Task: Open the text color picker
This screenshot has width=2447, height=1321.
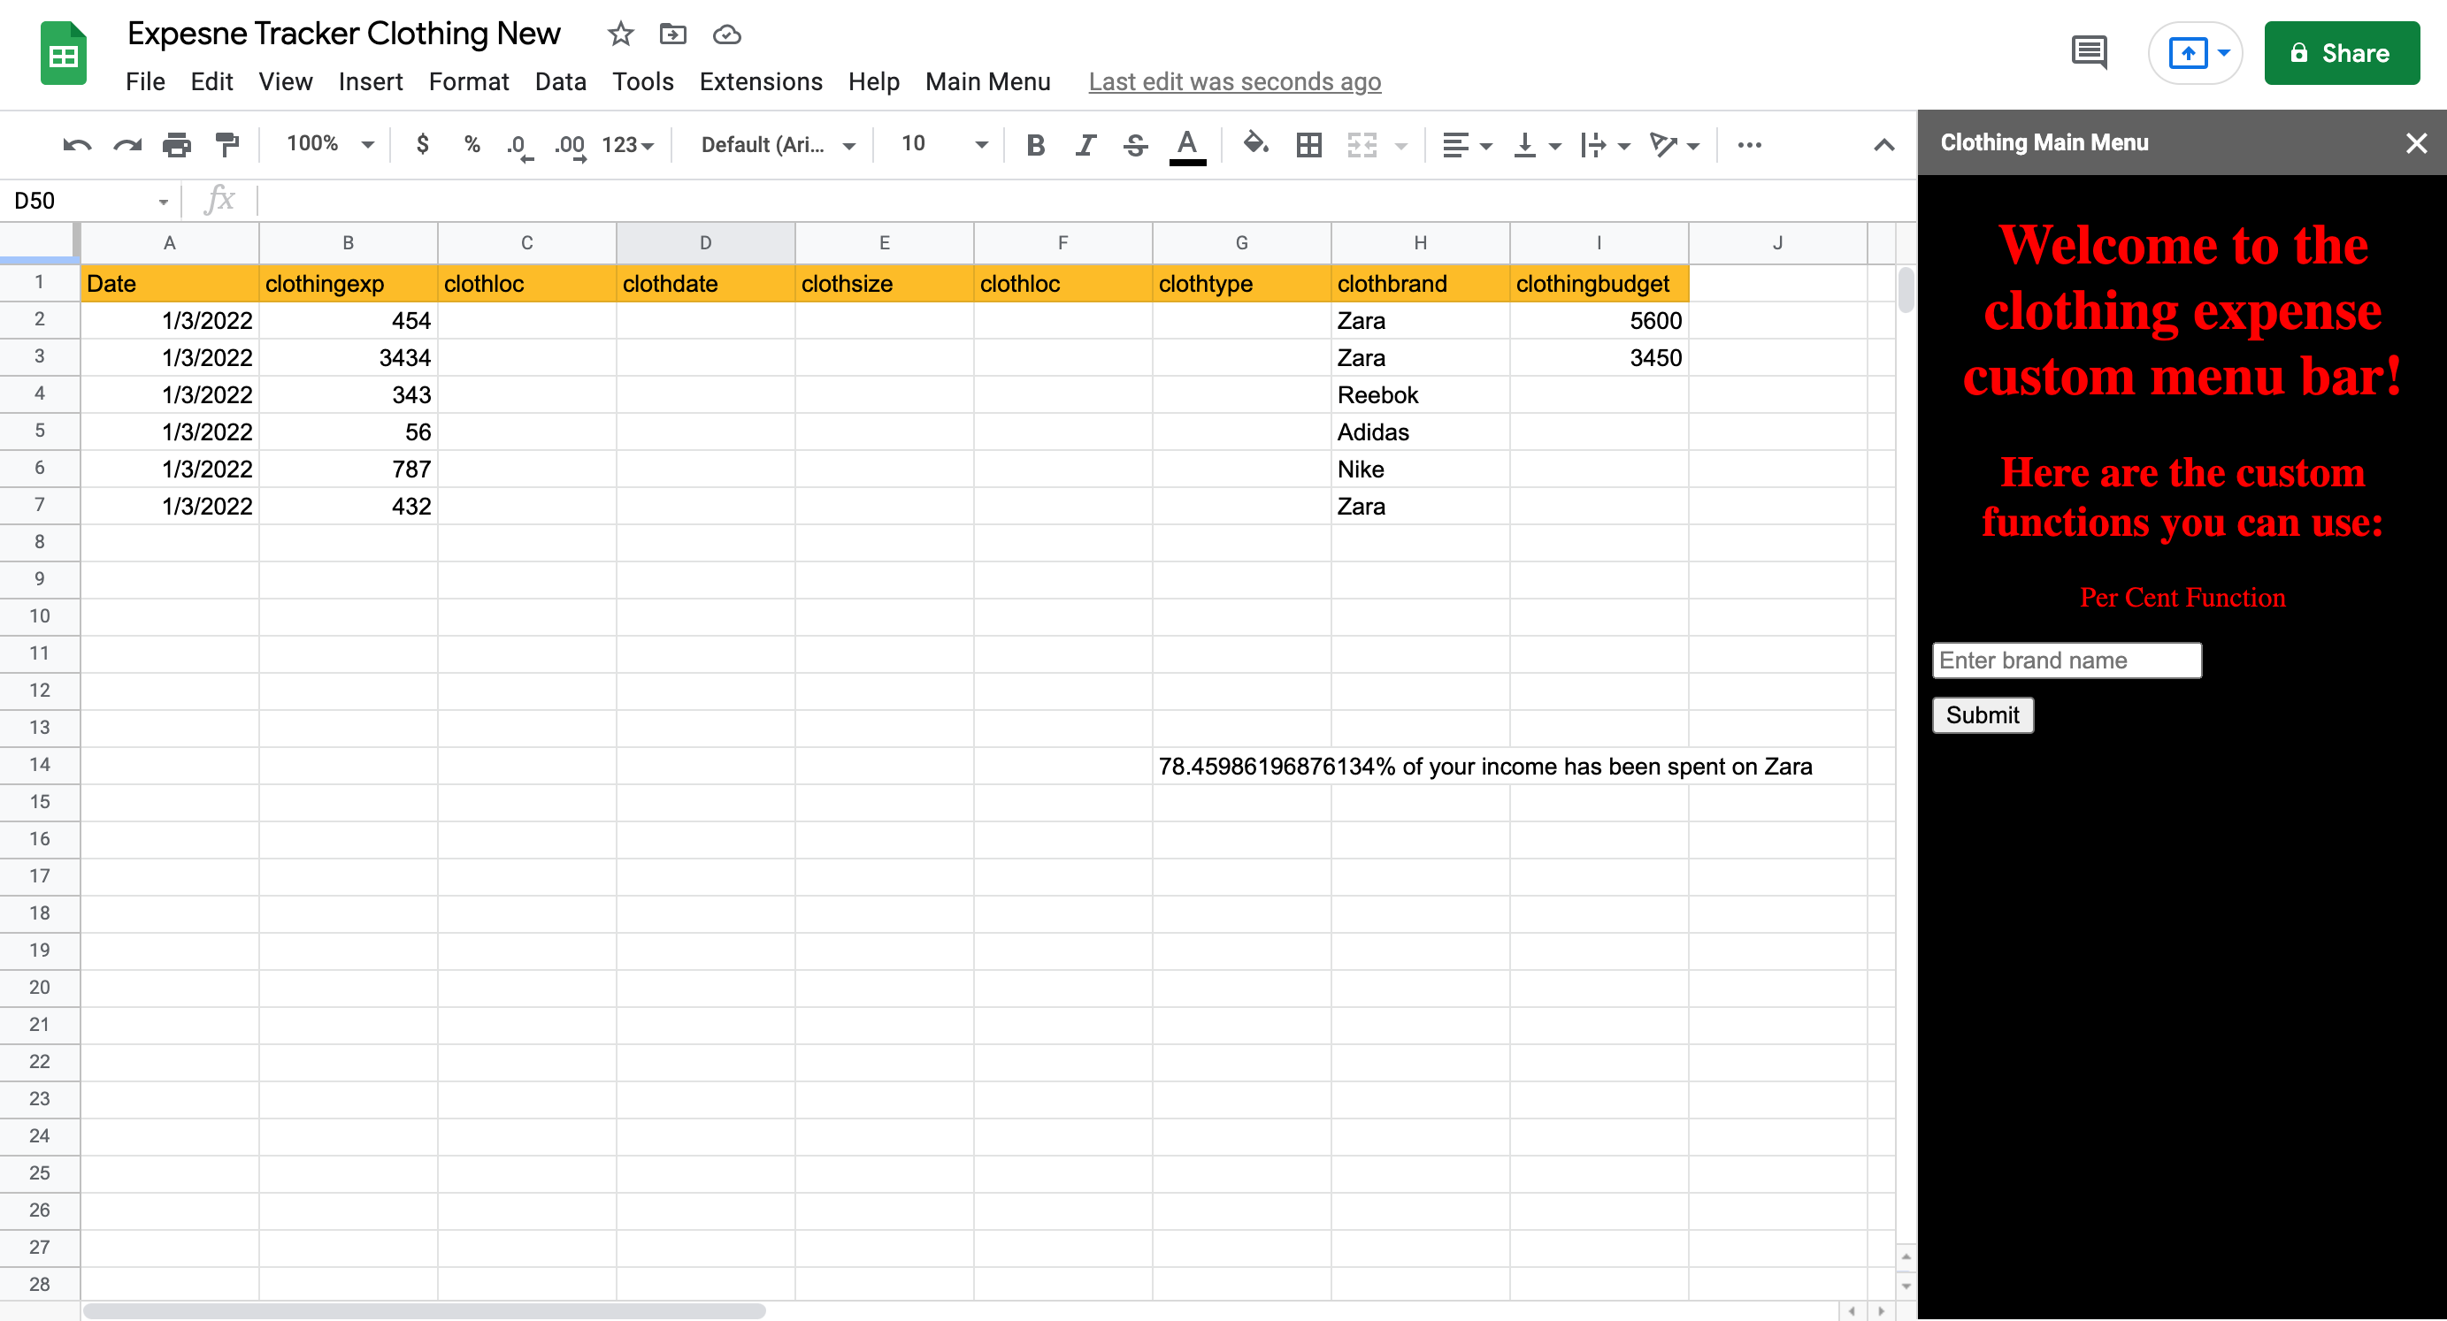Action: pos(1186,145)
